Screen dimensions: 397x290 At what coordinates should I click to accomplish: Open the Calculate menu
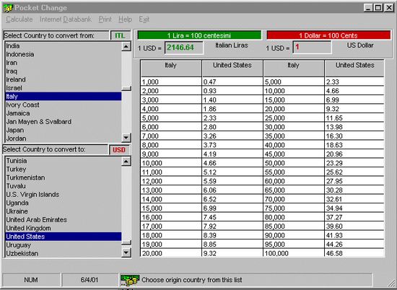[x=19, y=19]
